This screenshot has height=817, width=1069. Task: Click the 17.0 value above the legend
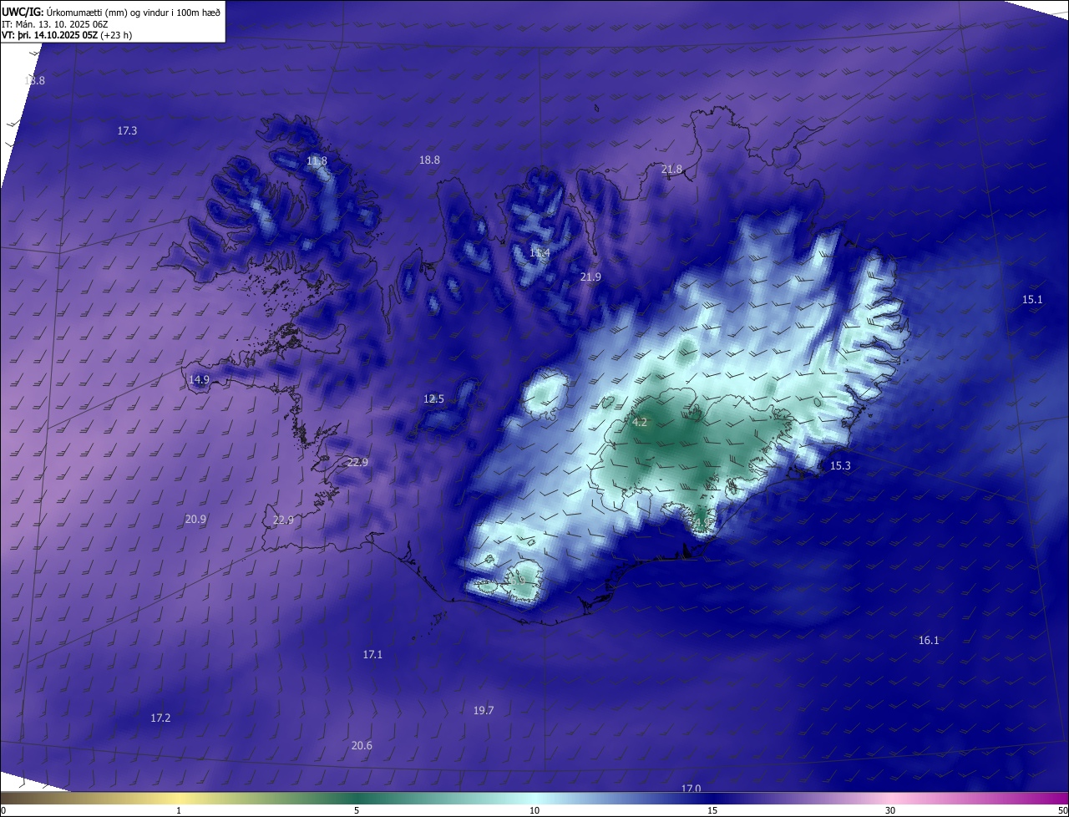click(691, 789)
